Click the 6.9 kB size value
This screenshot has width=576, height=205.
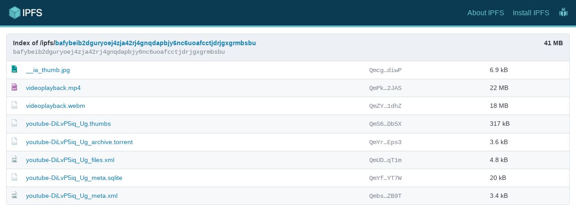coord(499,70)
